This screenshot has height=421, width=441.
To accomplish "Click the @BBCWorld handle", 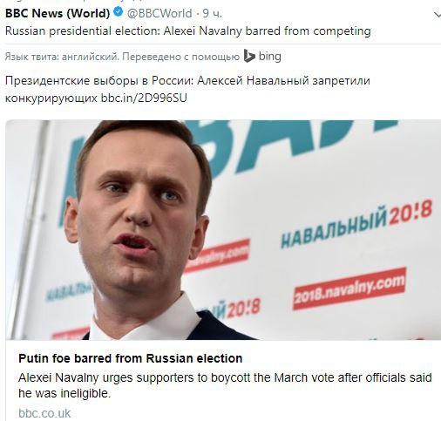I will point(159,13).
